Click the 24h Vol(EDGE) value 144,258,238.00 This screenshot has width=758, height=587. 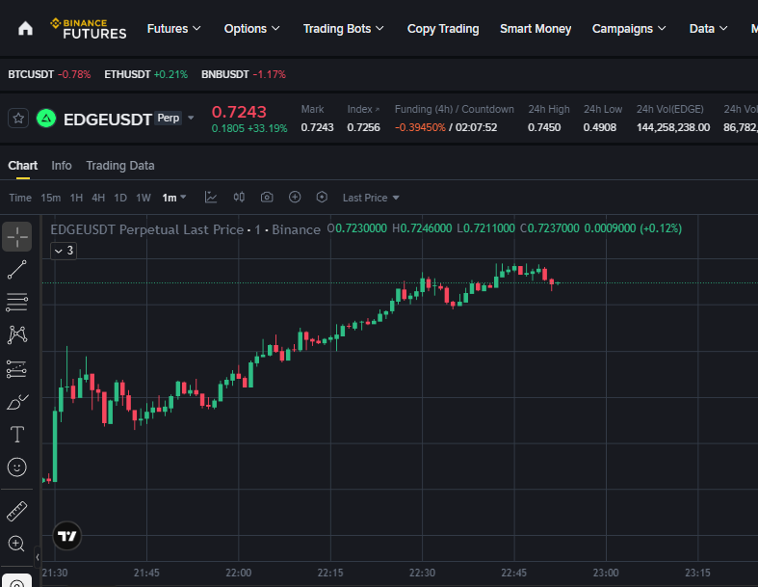coord(673,127)
